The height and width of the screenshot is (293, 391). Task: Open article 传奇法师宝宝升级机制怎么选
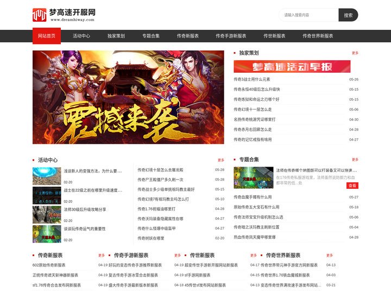point(258,217)
